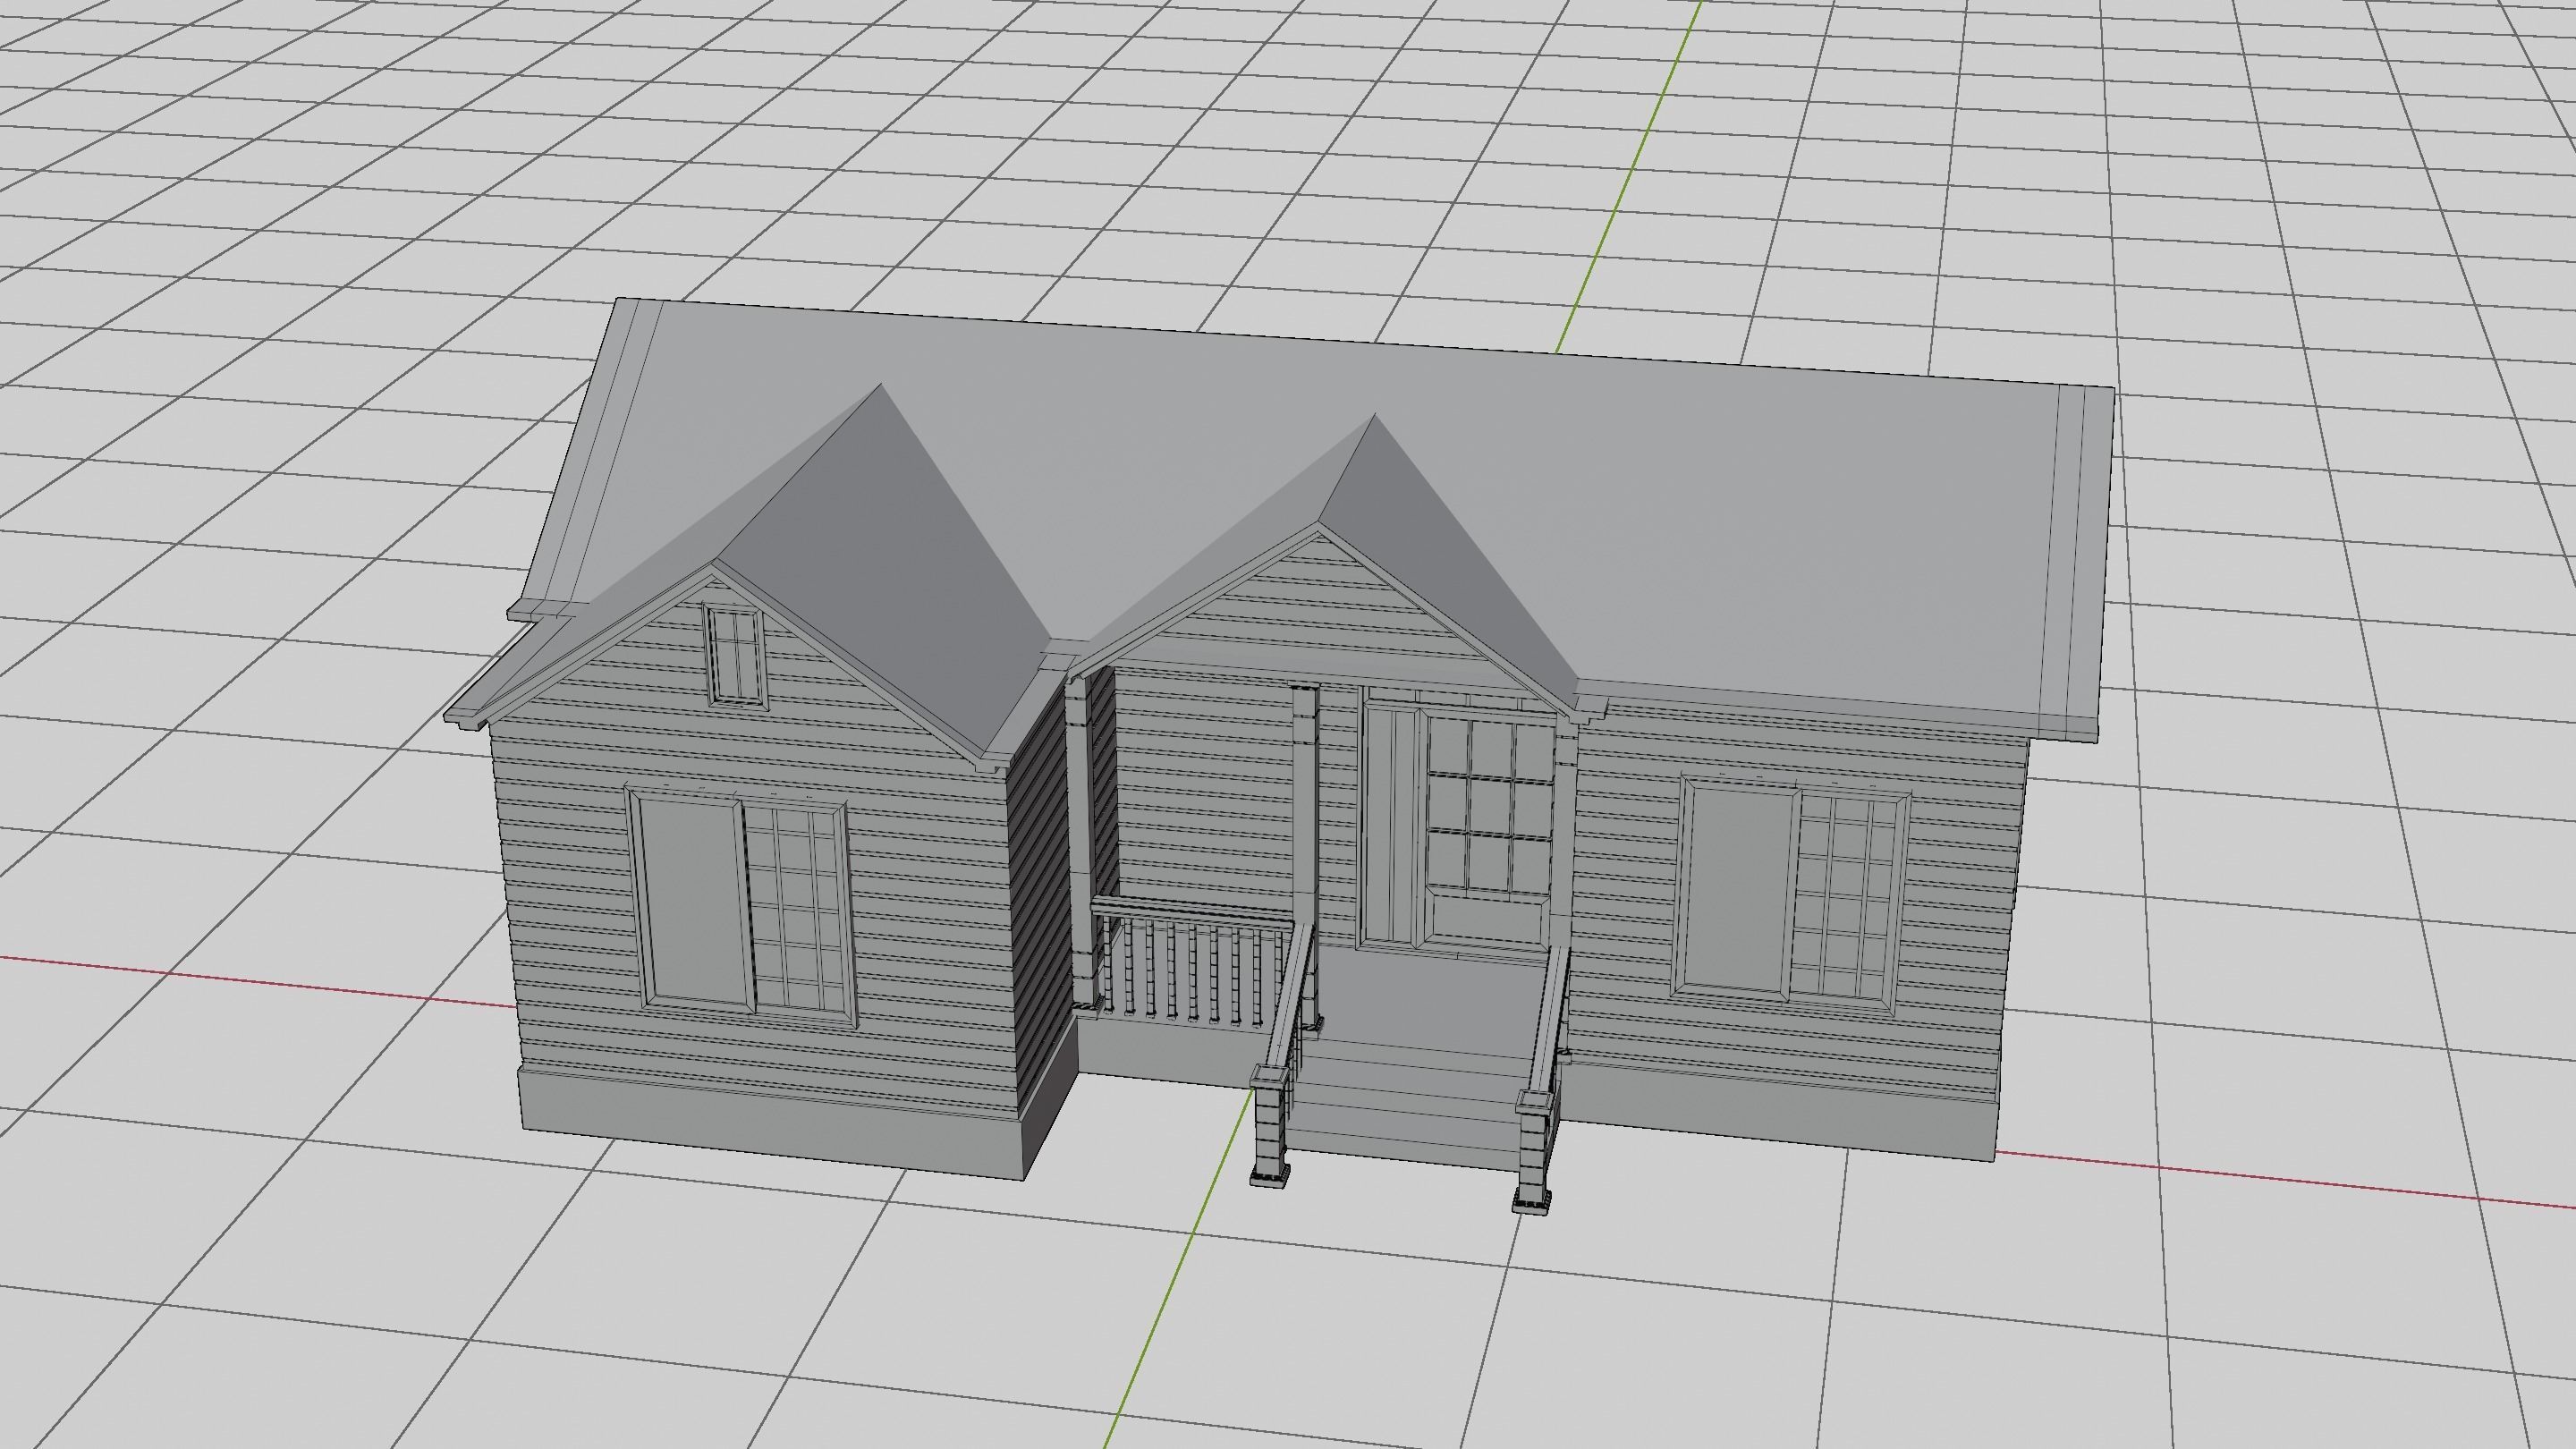2576x1449 pixels.
Task: Select the large window on the left wing
Action: click(x=741, y=907)
